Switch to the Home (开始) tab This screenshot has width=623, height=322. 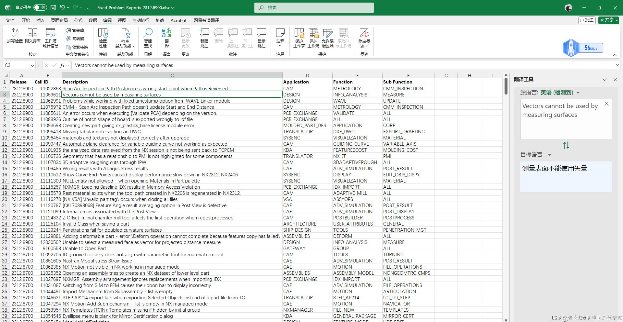(26, 20)
